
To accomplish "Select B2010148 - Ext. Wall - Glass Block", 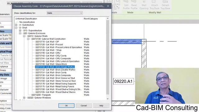I will 51,64.
